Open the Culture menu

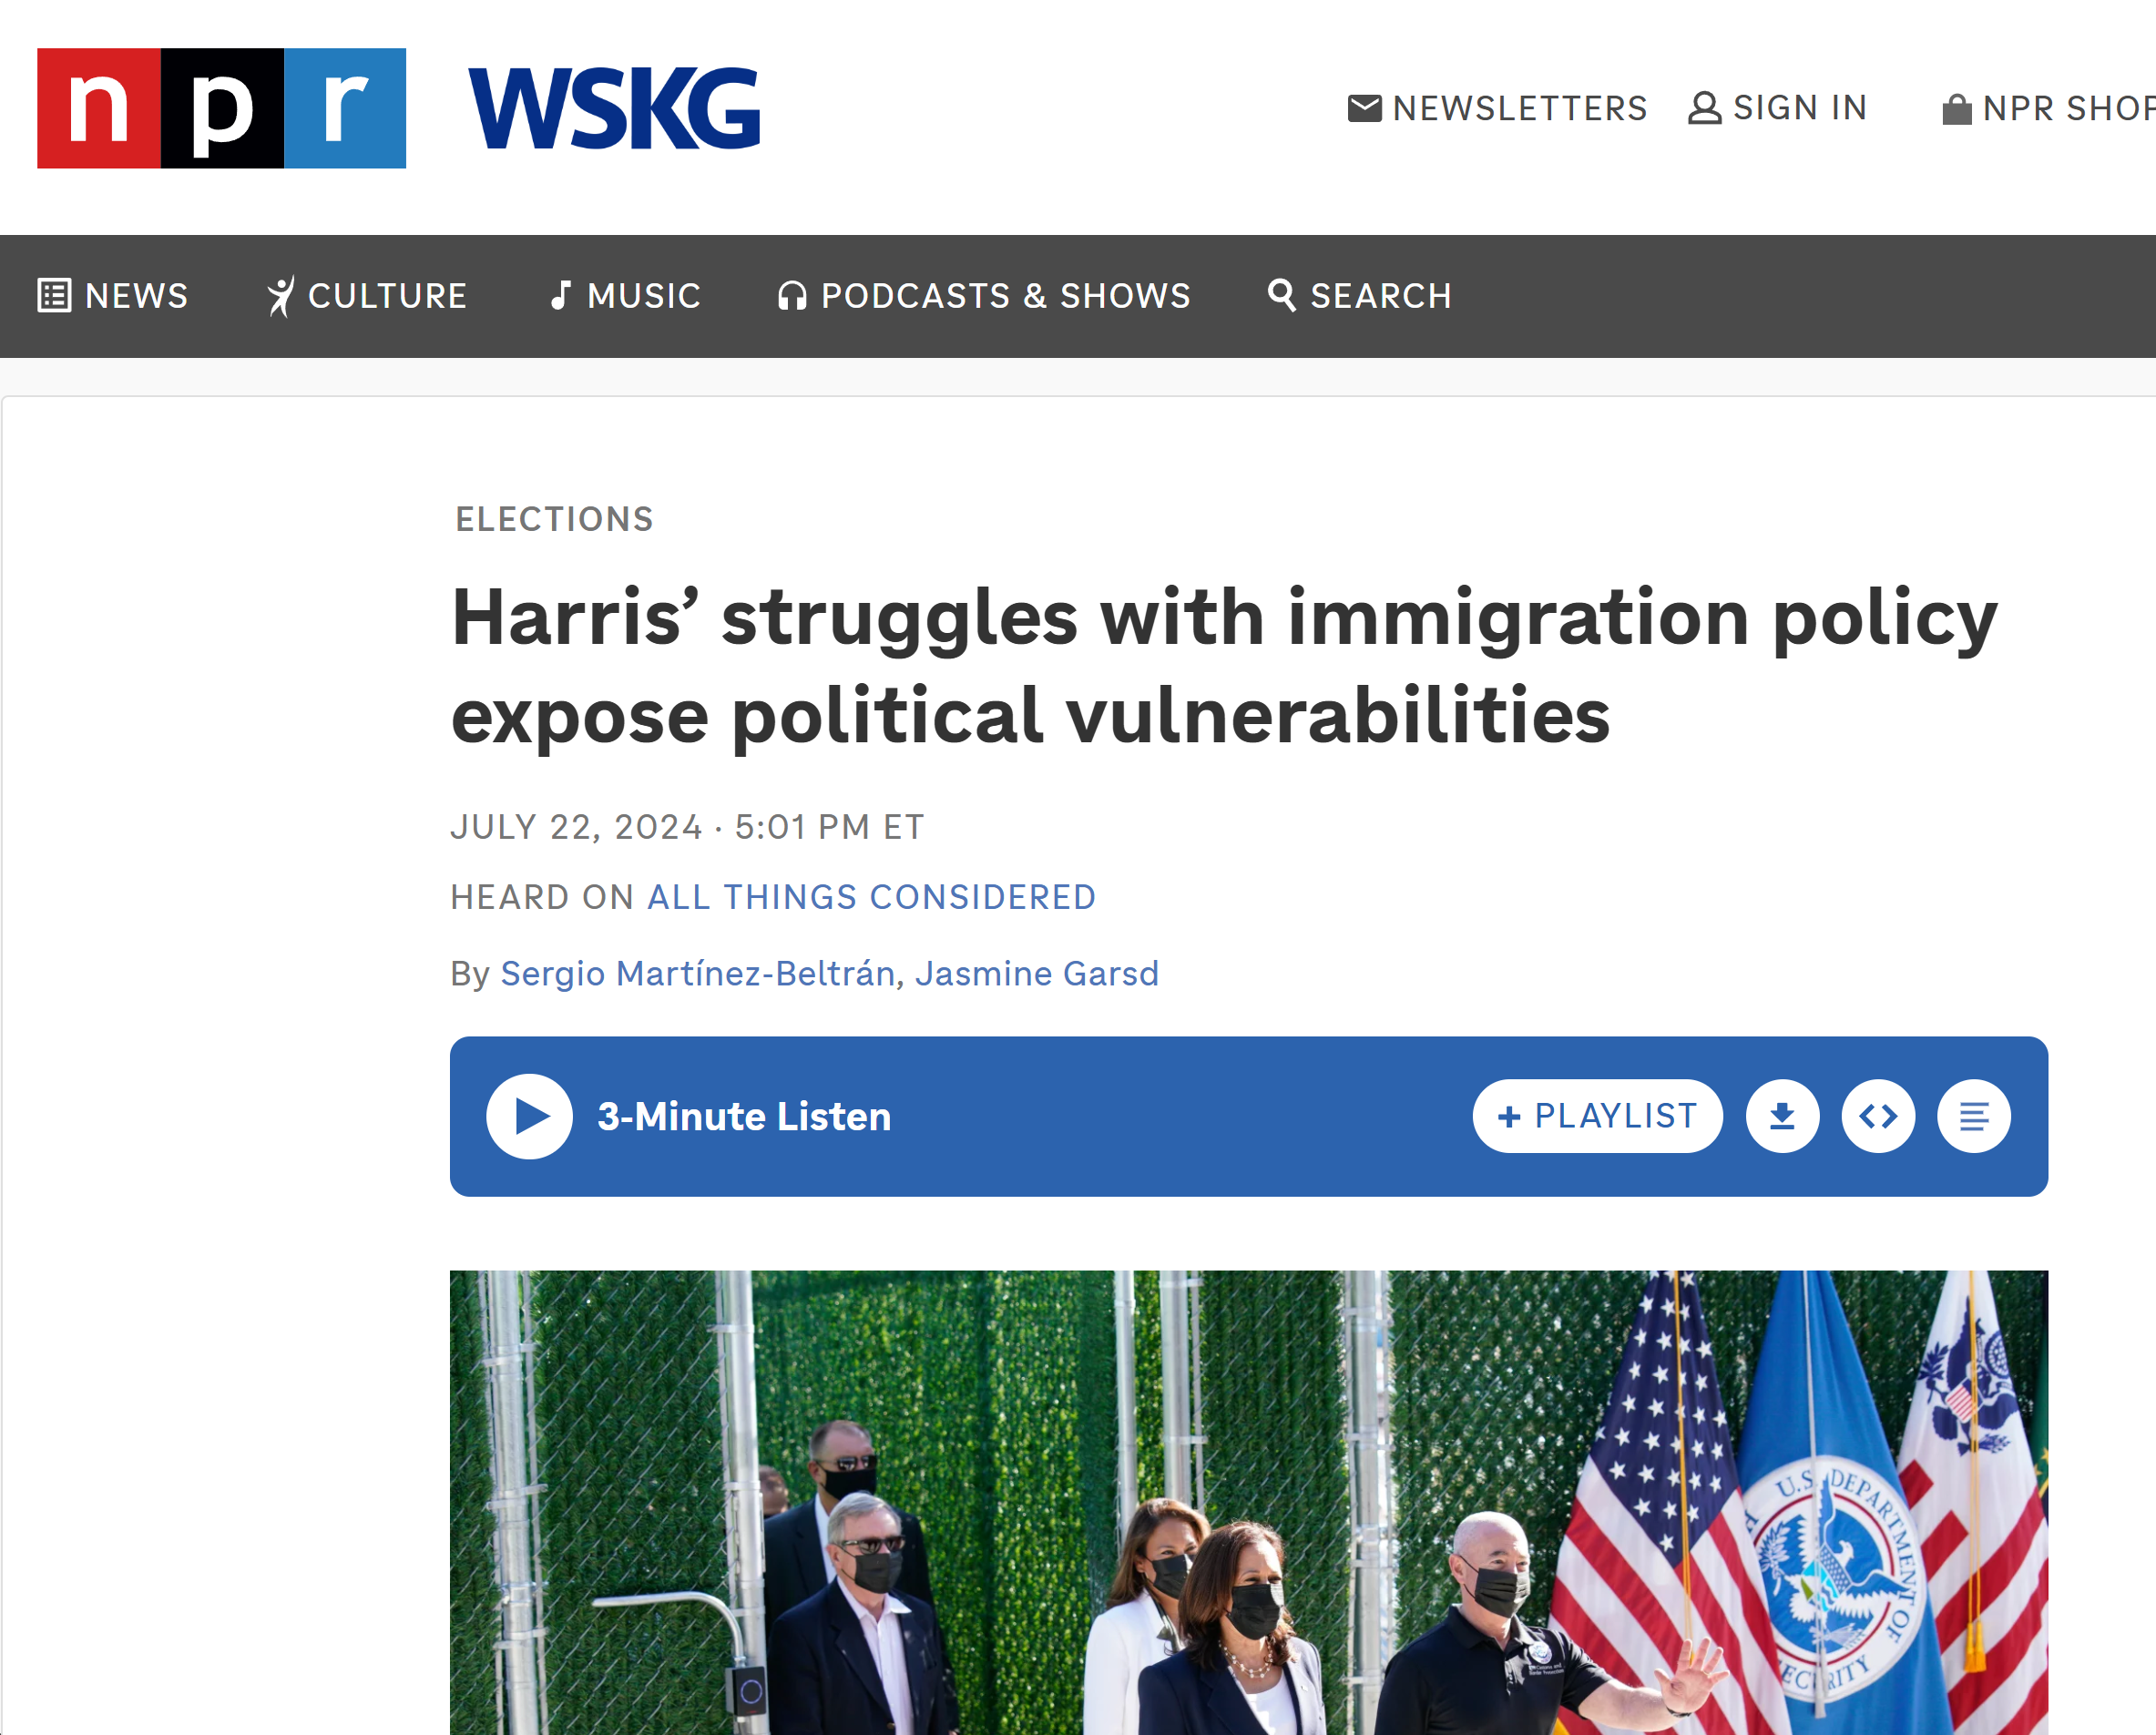tap(367, 296)
